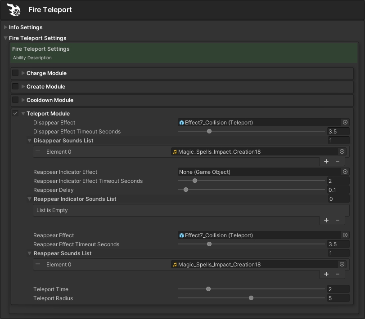Remove element from Reappear Indicator Sounds List

point(338,220)
